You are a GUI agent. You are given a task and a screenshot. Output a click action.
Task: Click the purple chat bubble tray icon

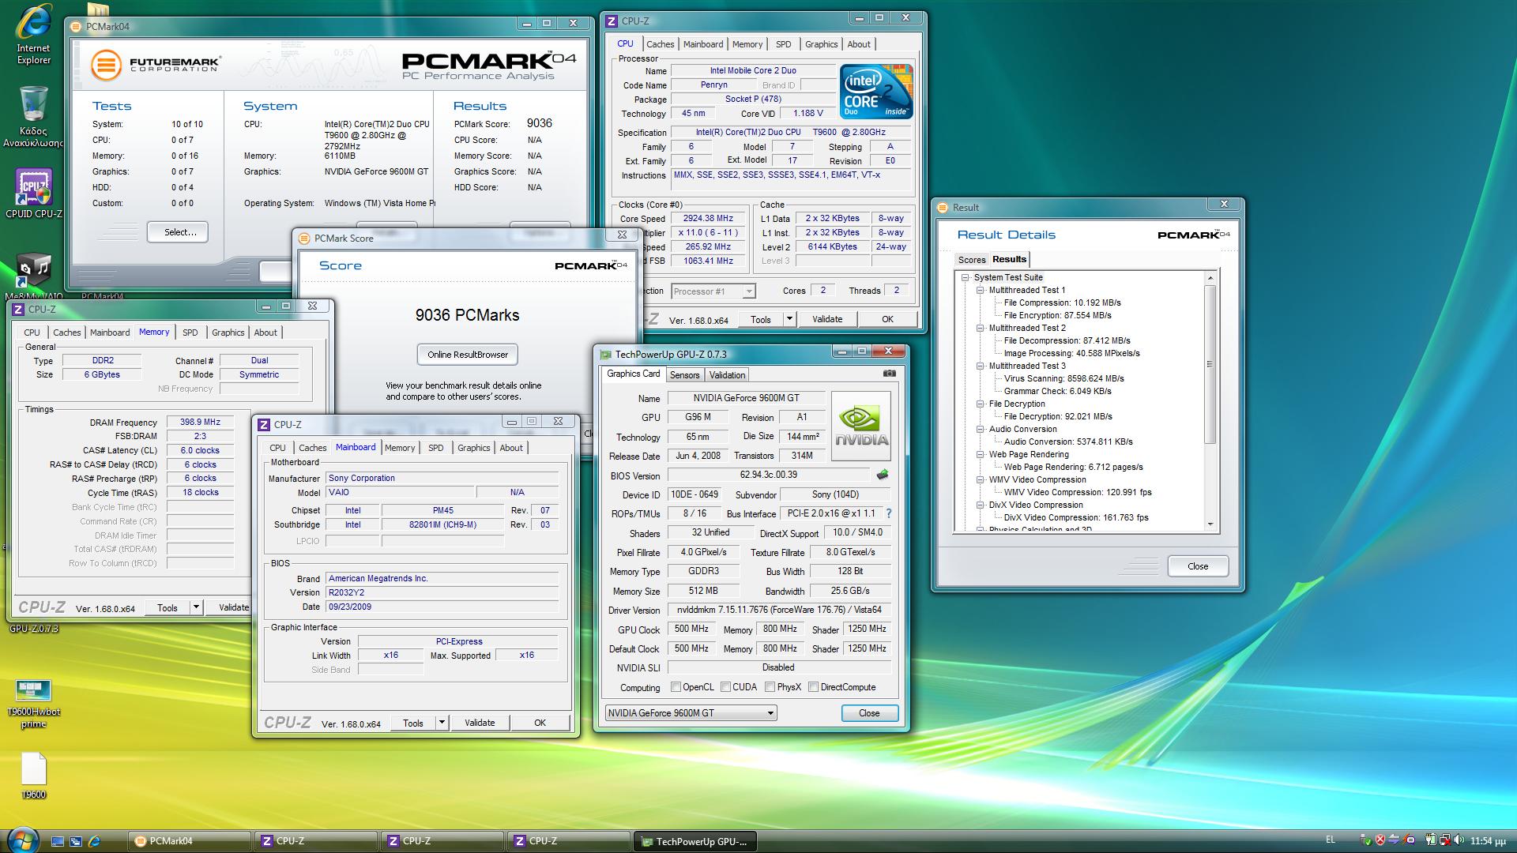(1409, 840)
